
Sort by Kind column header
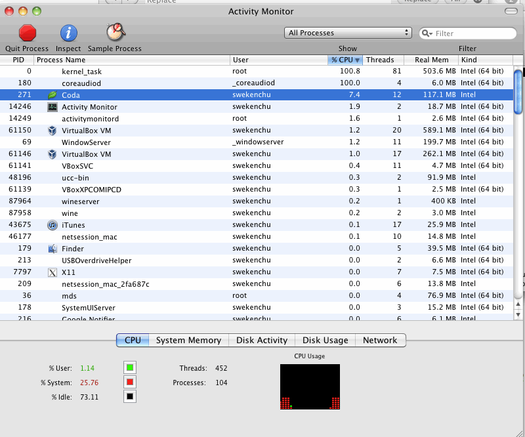[486, 60]
